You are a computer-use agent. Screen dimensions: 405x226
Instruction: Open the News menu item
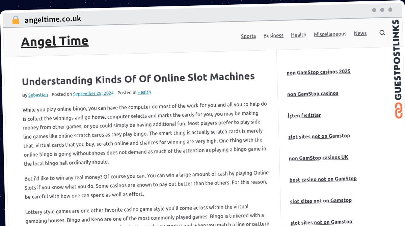(x=360, y=33)
